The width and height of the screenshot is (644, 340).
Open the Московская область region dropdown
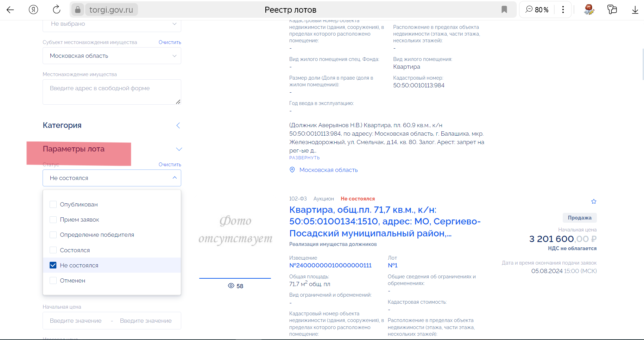tap(112, 56)
